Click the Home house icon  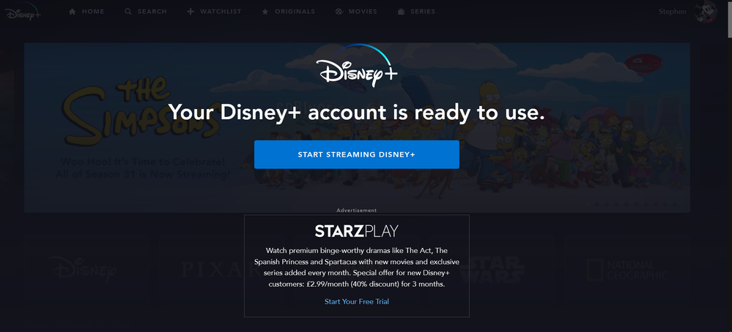click(x=73, y=12)
